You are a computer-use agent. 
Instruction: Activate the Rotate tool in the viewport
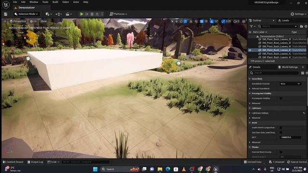pos(181,21)
